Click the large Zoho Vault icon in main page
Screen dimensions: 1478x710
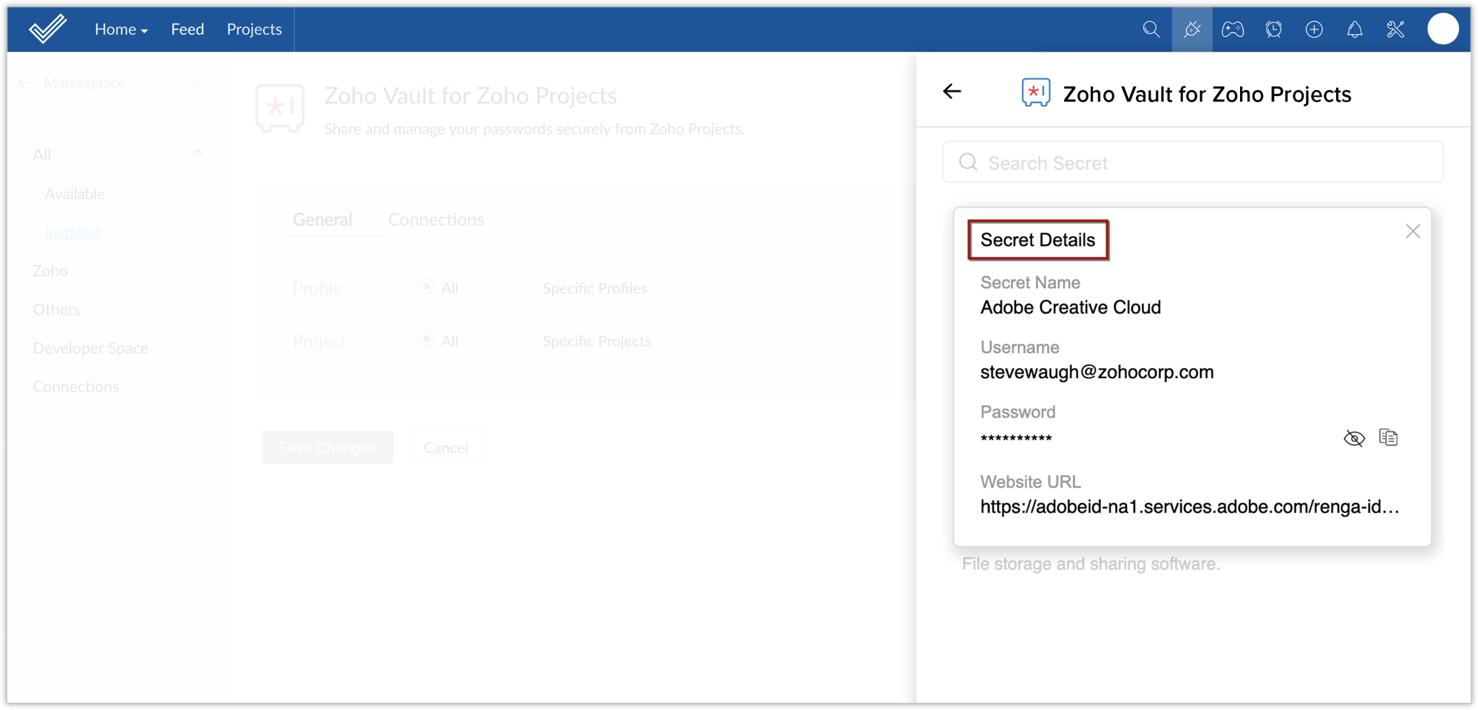[280, 109]
